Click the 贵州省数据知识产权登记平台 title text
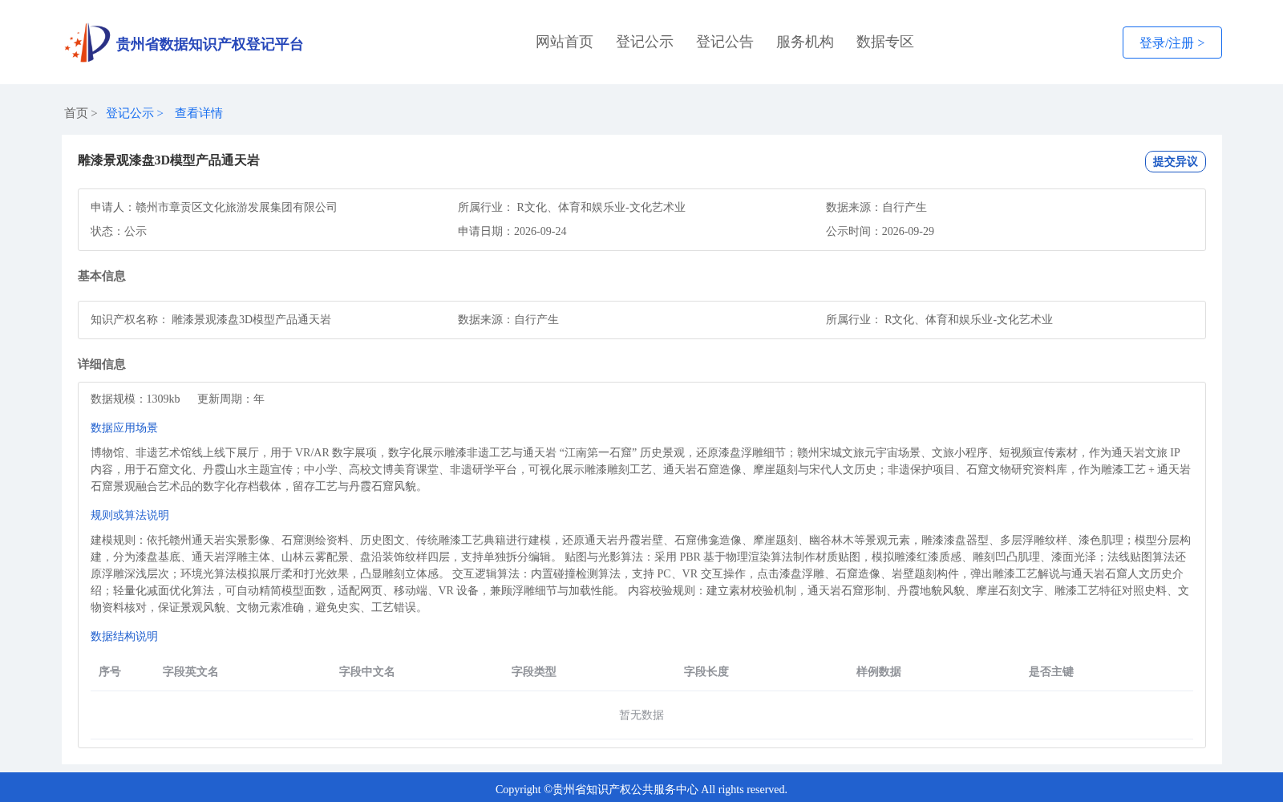The width and height of the screenshot is (1283, 802). (x=209, y=44)
